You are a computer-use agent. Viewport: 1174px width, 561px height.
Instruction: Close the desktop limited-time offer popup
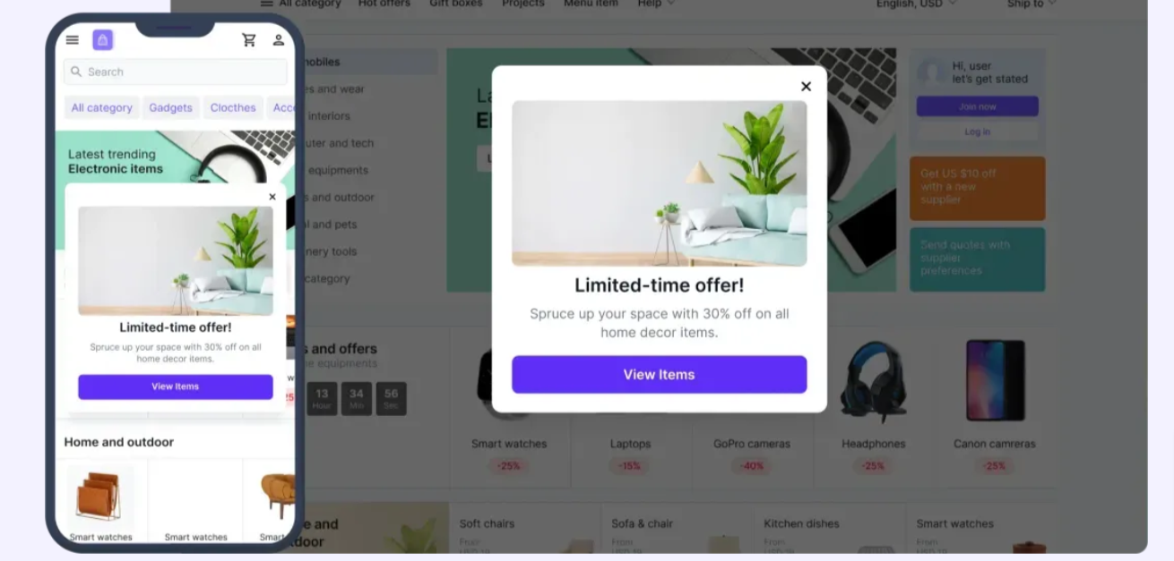[x=806, y=87]
